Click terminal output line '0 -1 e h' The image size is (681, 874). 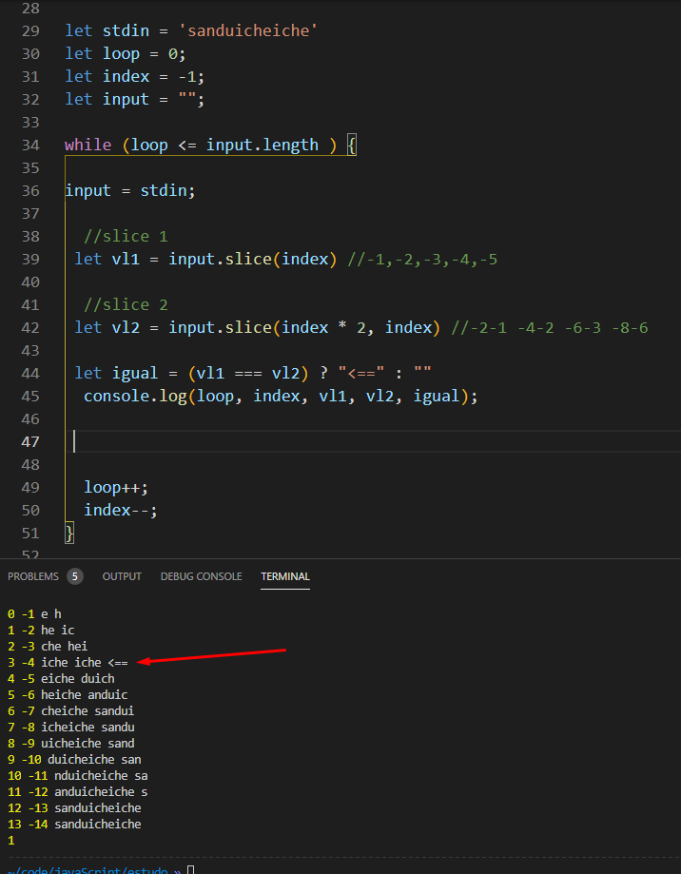pyautogui.click(x=34, y=614)
